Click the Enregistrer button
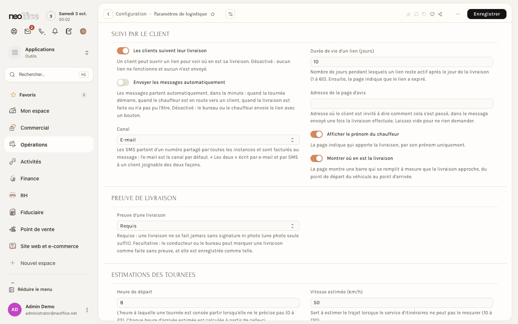Screen dimensions: 518x324 (487, 14)
